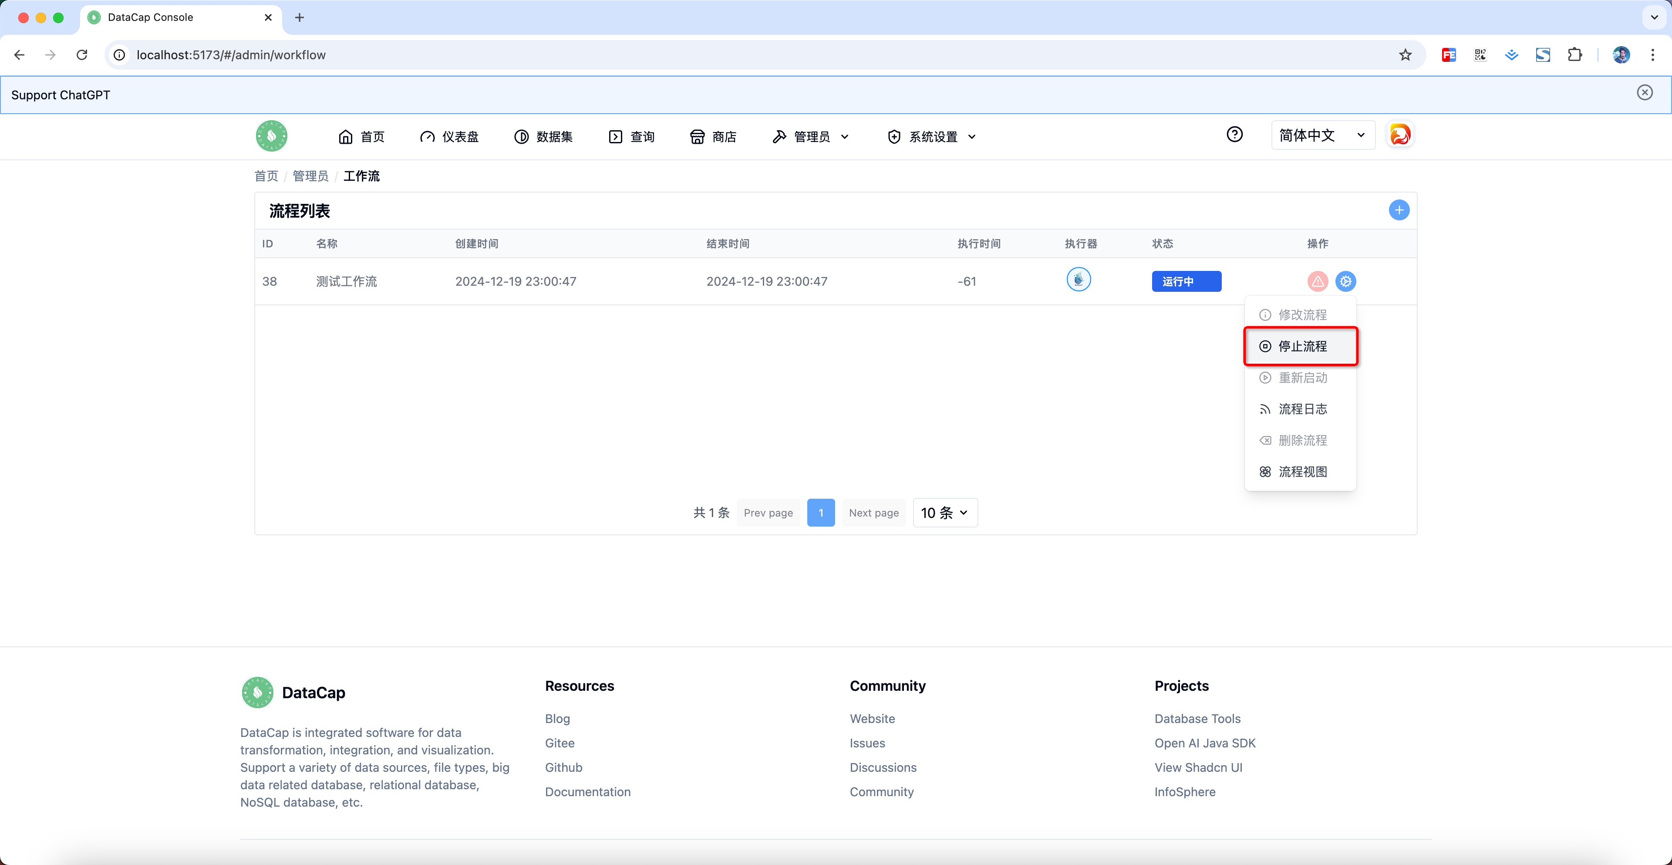The height and width of the screenshot is (865, 1672).
Task: Open the Community footer link under Issues
Action: coord(881,792)
